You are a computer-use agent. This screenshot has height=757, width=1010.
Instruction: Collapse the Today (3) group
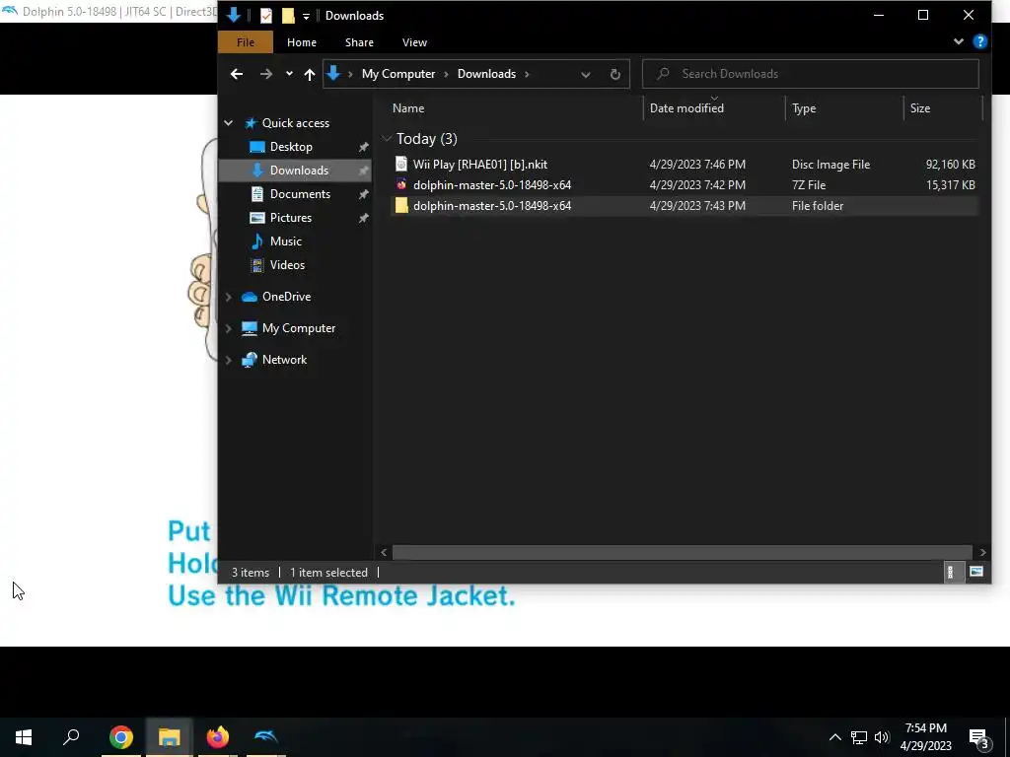pos(387,138)
